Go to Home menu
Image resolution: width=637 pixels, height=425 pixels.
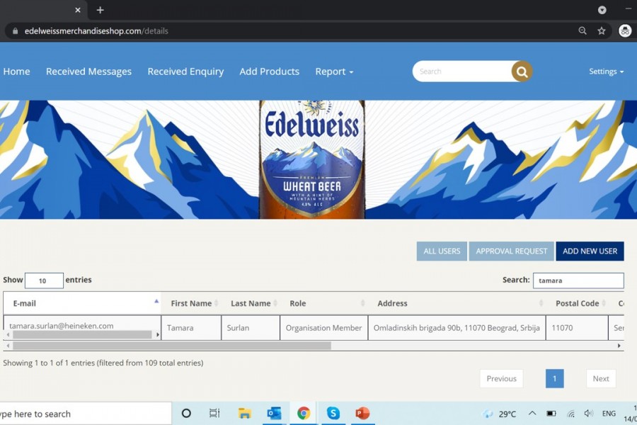(16, 72)
